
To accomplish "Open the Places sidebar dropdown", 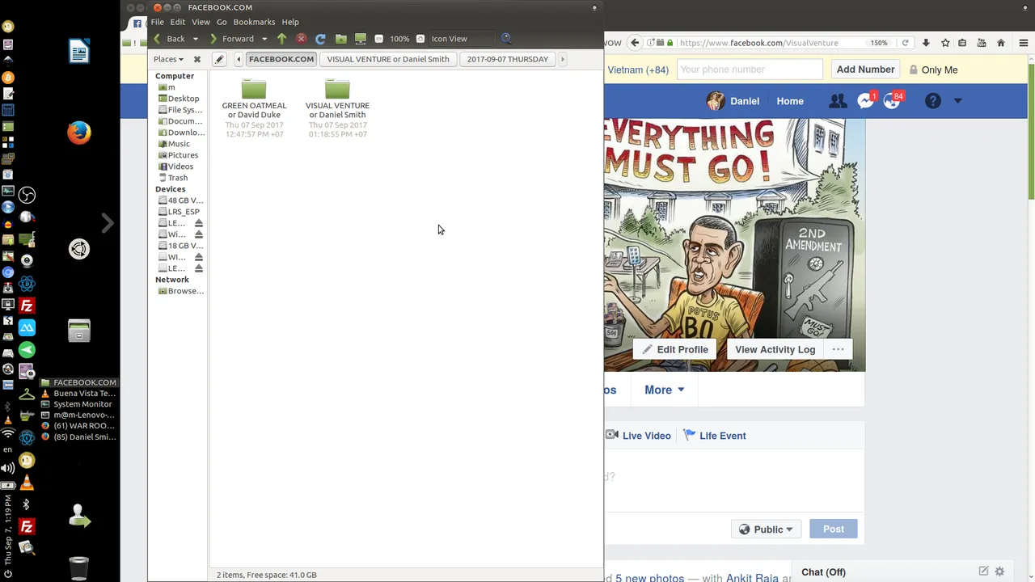I will tap(168, 59).
